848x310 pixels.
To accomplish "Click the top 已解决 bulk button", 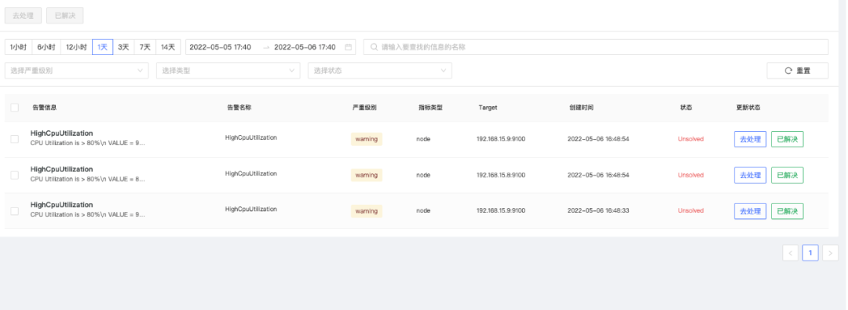I will pos(65,16).
